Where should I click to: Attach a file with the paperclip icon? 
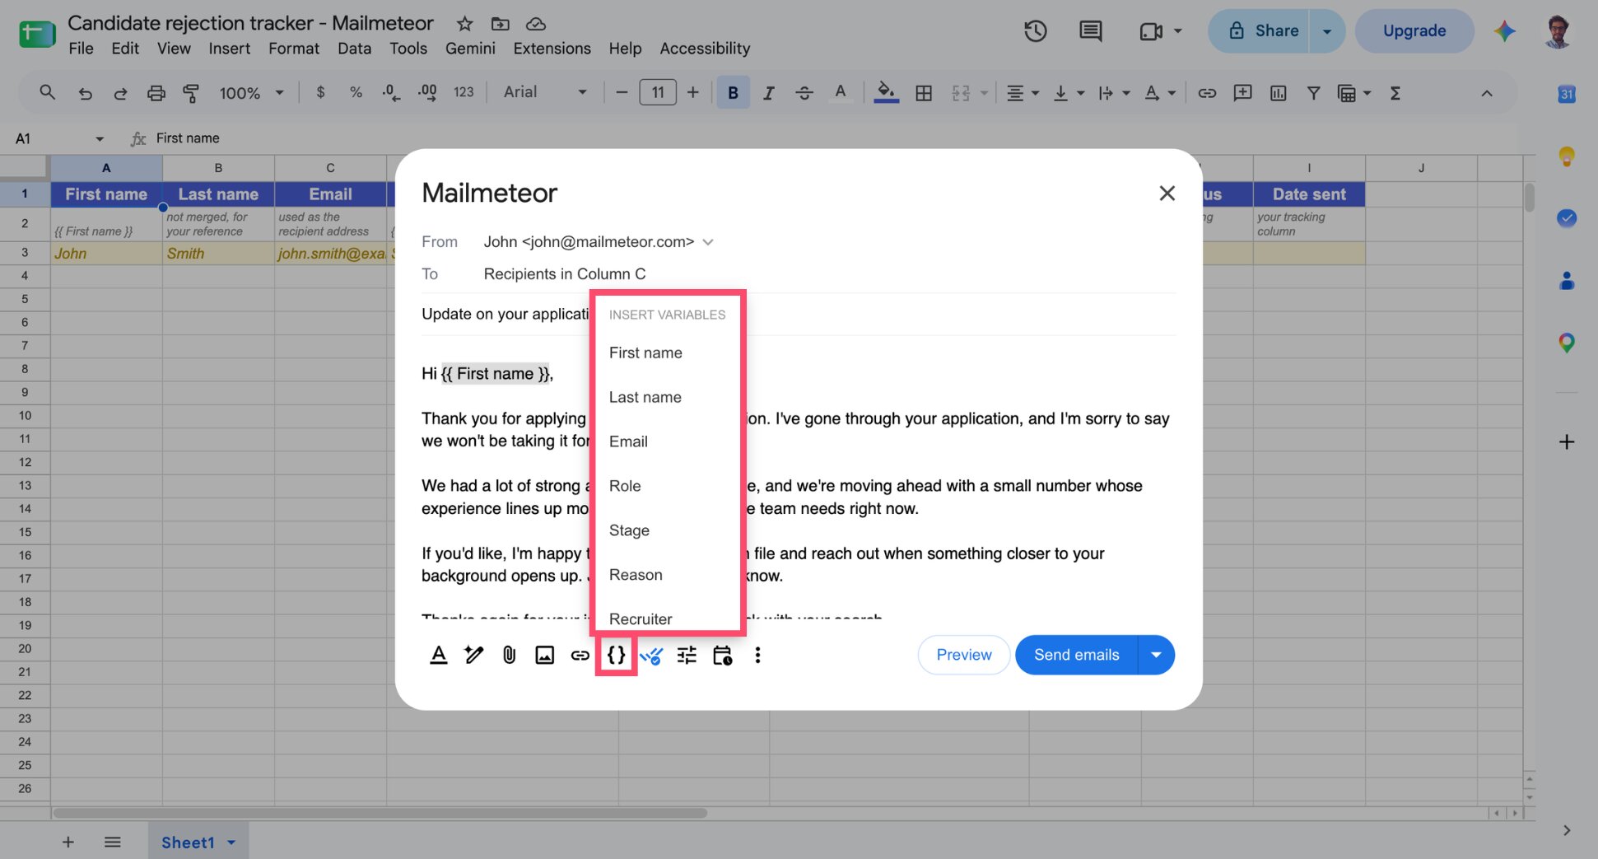coord(510,655)
